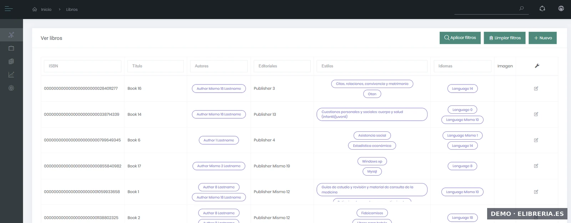Screen dimensions: 571x223
Task: Open the statistics chart sidebar icon
Action: coord(11,74)
